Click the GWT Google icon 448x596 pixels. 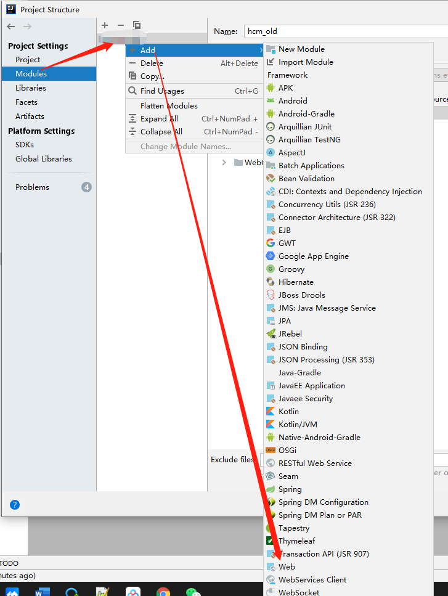[271, 243]
